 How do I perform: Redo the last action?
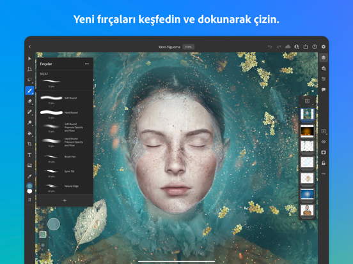click(x=279, y=47)
